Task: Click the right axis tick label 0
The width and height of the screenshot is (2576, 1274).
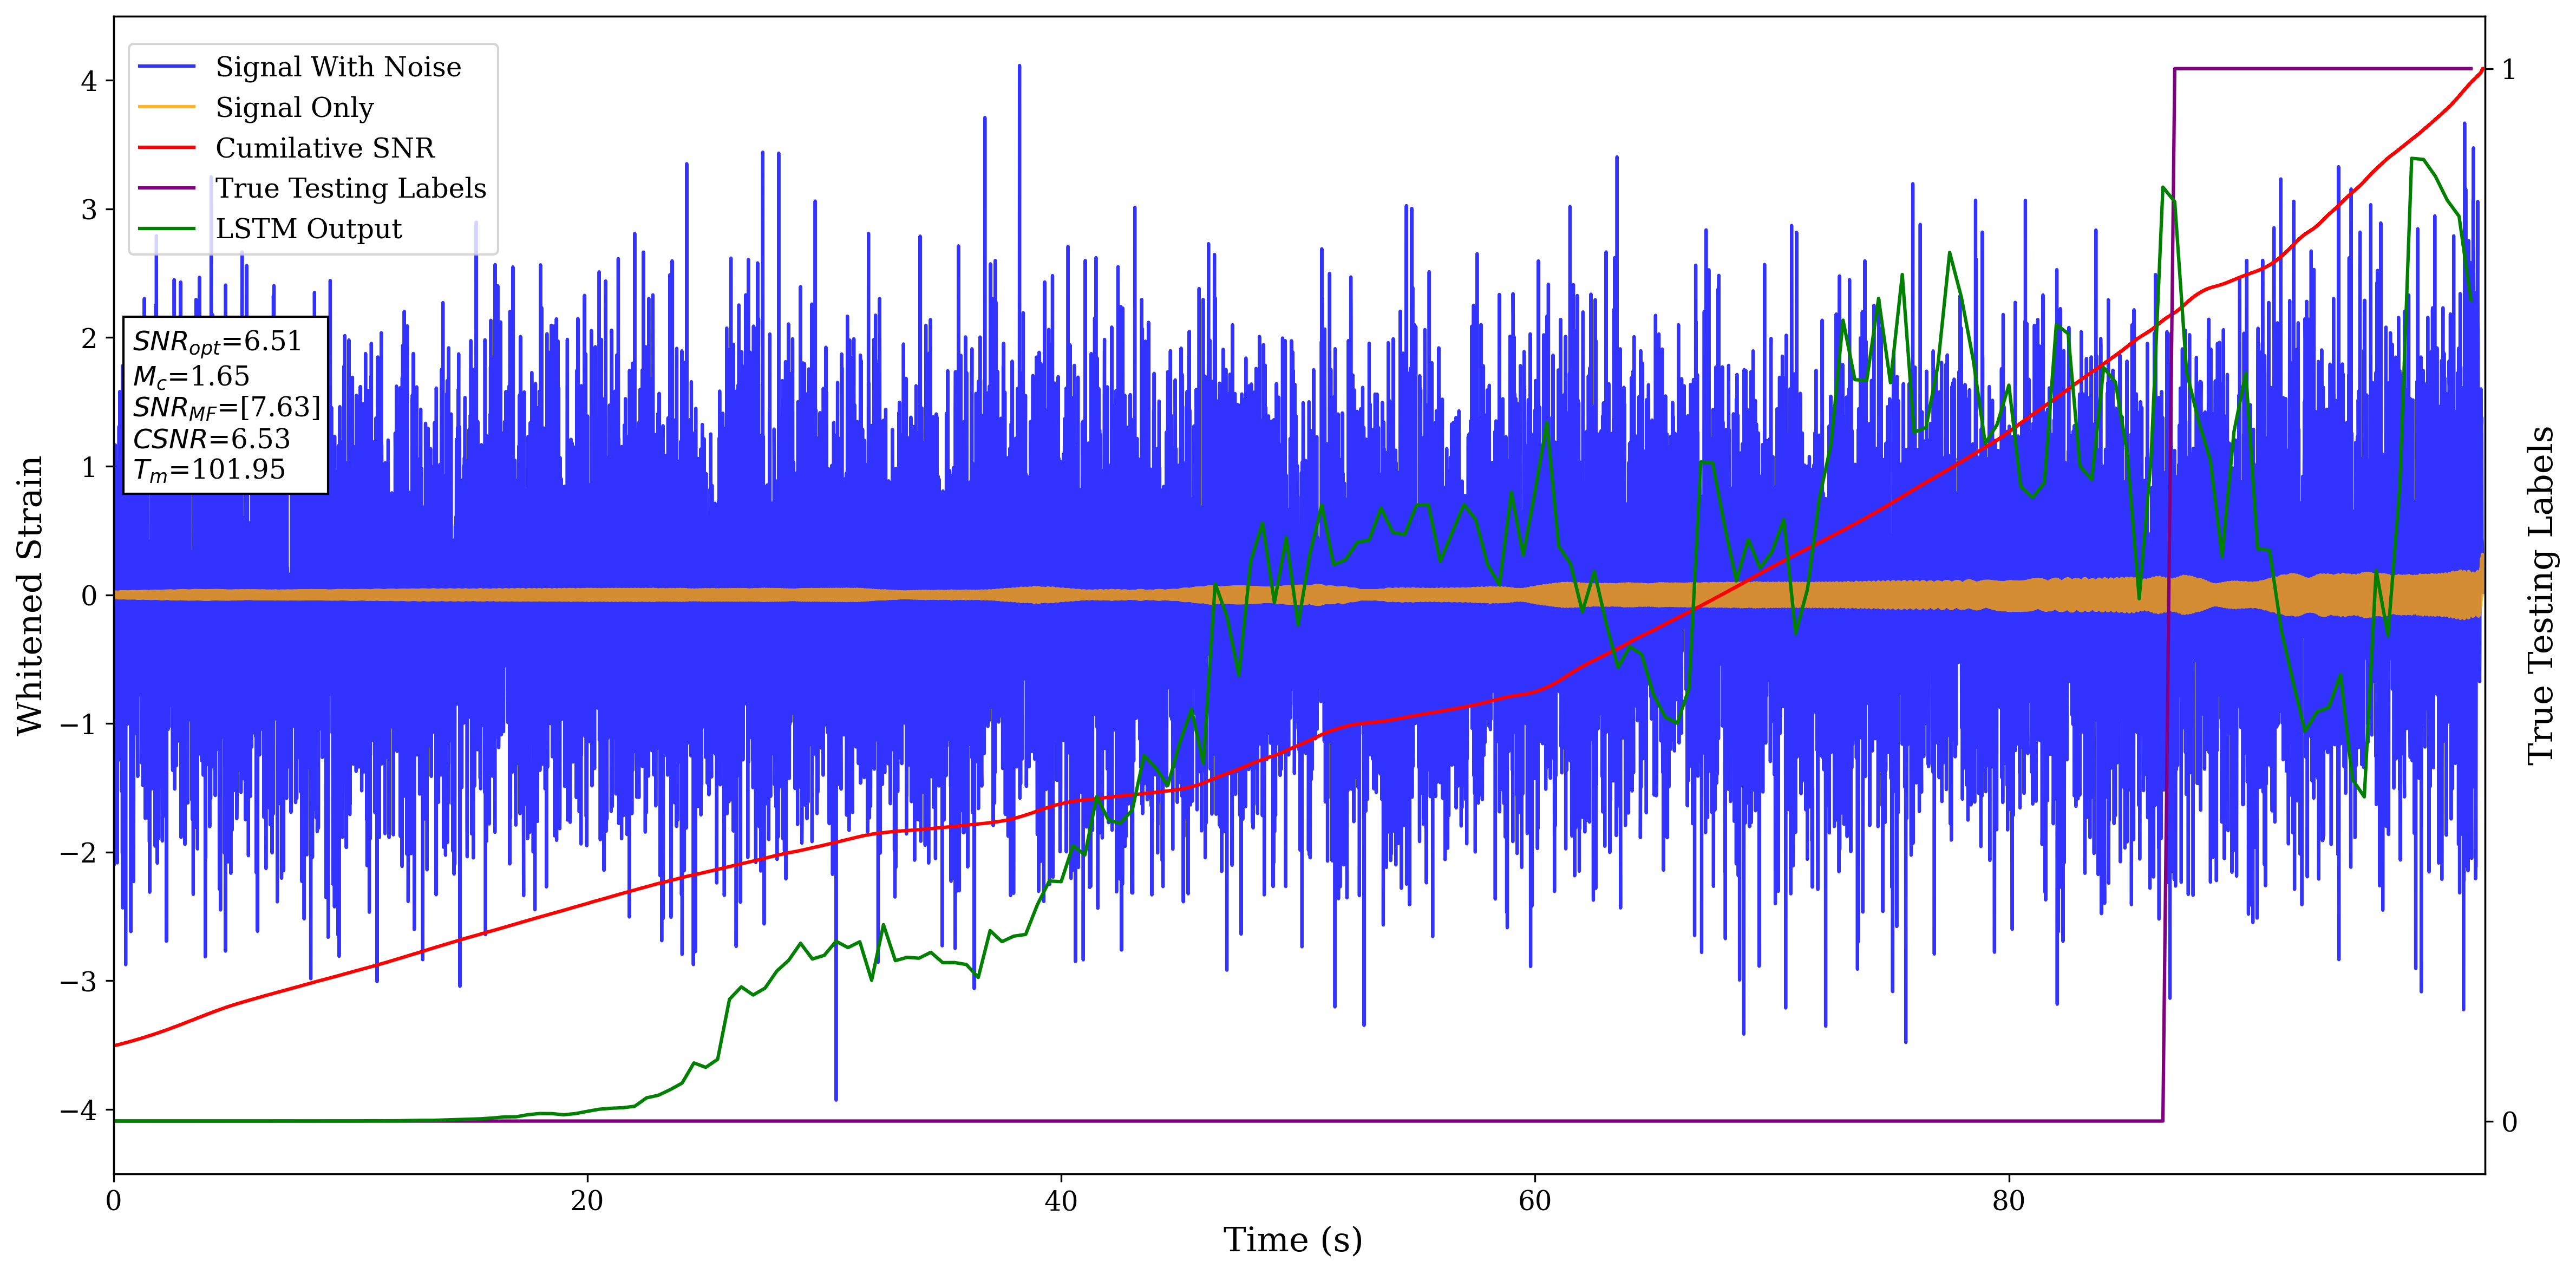Action: tap(2509, 1122)
